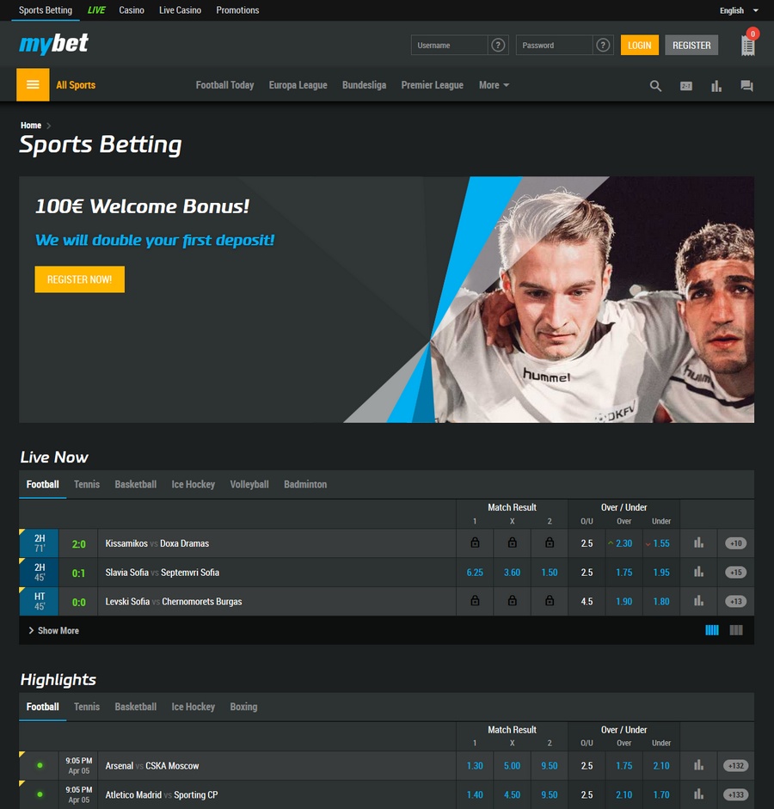
Task: Show +132 more markets for Arsenal
Action: 736,766
